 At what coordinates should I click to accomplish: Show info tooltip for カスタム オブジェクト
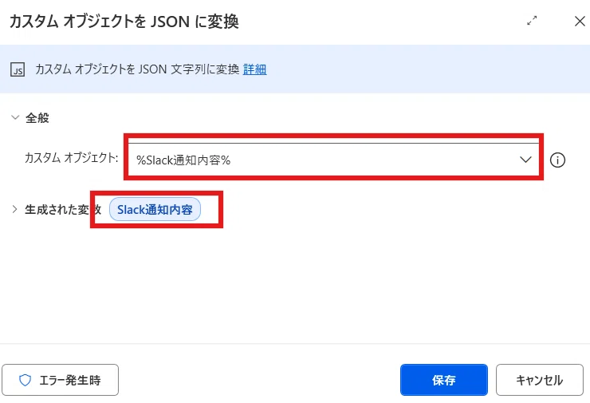[557, 160]
